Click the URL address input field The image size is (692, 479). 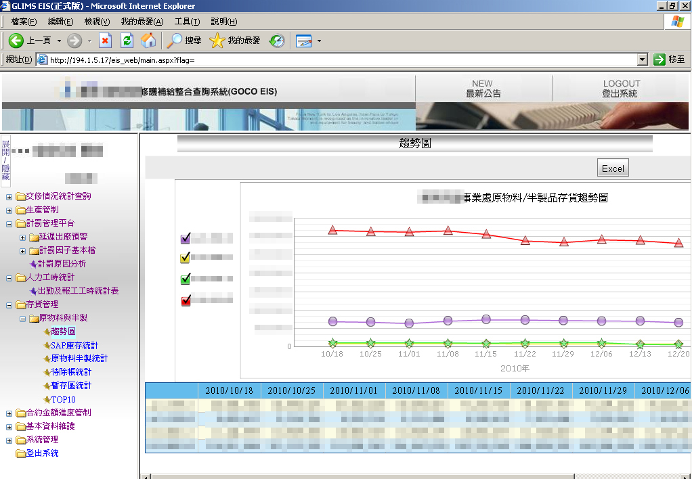339,60
